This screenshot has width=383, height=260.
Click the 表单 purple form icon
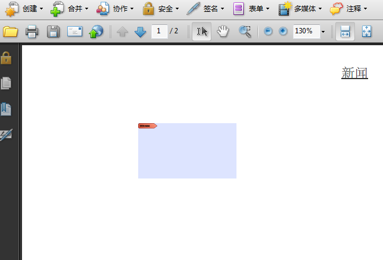pos(238,9)
